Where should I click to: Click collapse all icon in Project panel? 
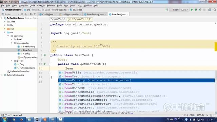click(x=26, y=14)
